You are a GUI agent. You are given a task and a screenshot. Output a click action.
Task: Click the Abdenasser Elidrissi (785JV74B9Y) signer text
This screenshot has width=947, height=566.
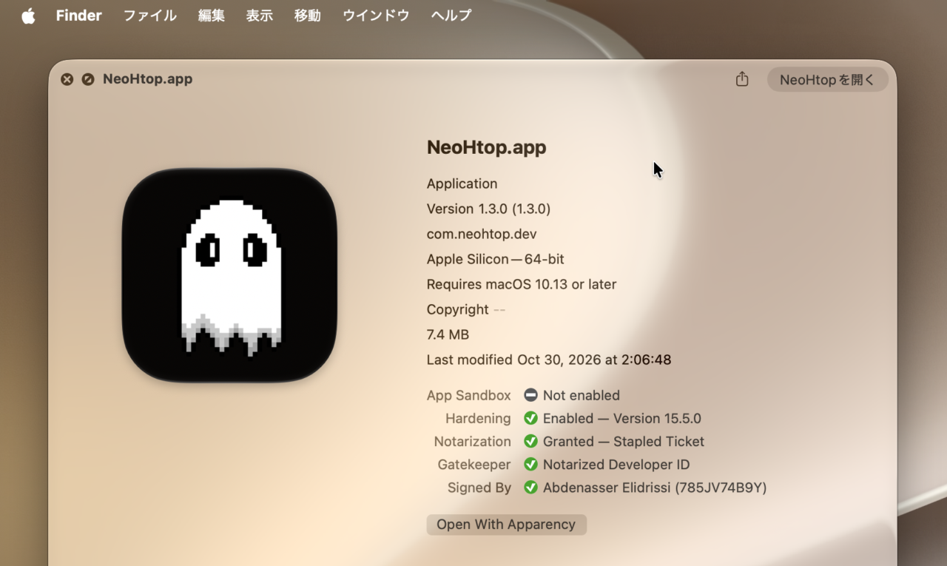point(655,488)
